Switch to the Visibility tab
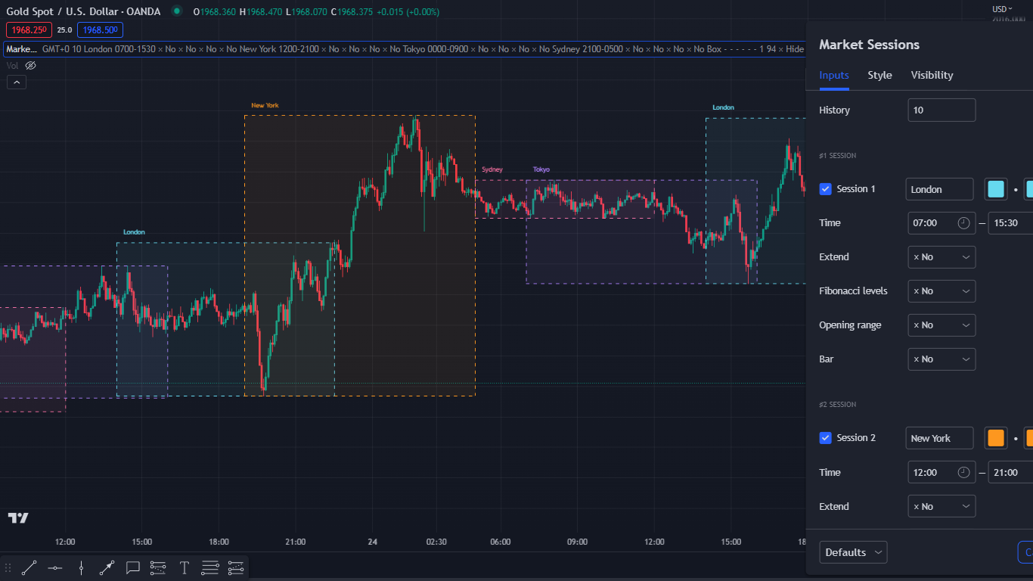 (x=932, y=75)
